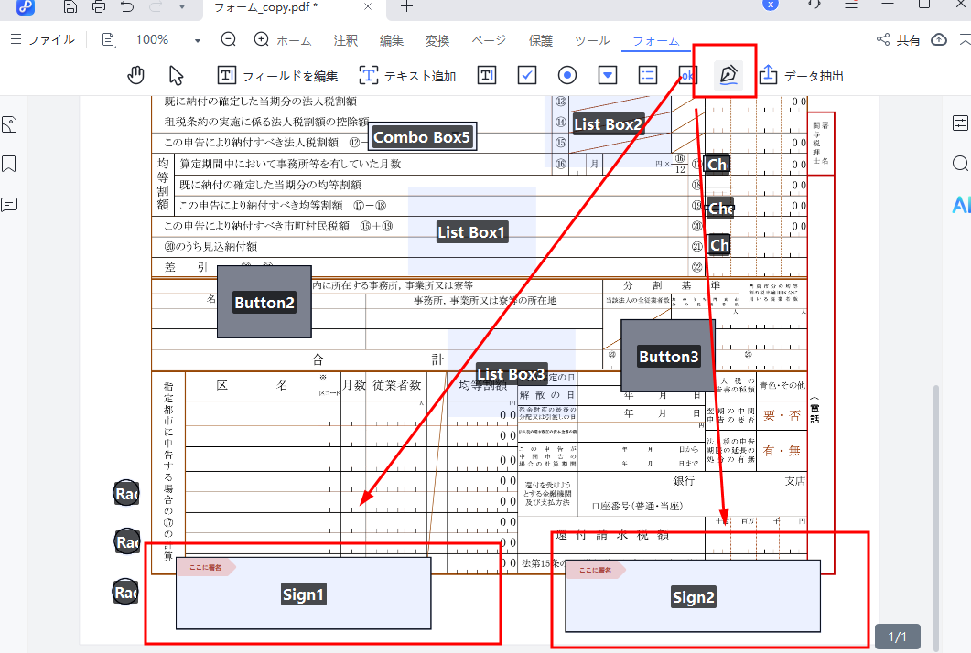Choose the arrow Select tool
Screen dimensions: 971x653
point(177,75)
